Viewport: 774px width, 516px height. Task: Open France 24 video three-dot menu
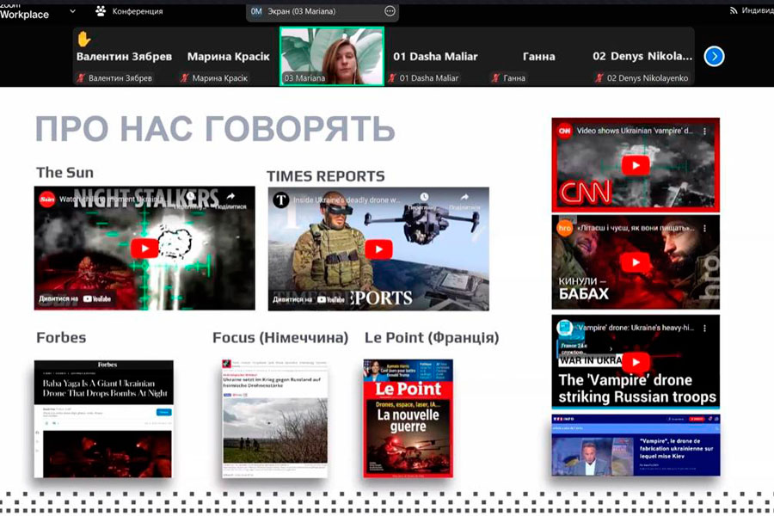coord(704,328)
